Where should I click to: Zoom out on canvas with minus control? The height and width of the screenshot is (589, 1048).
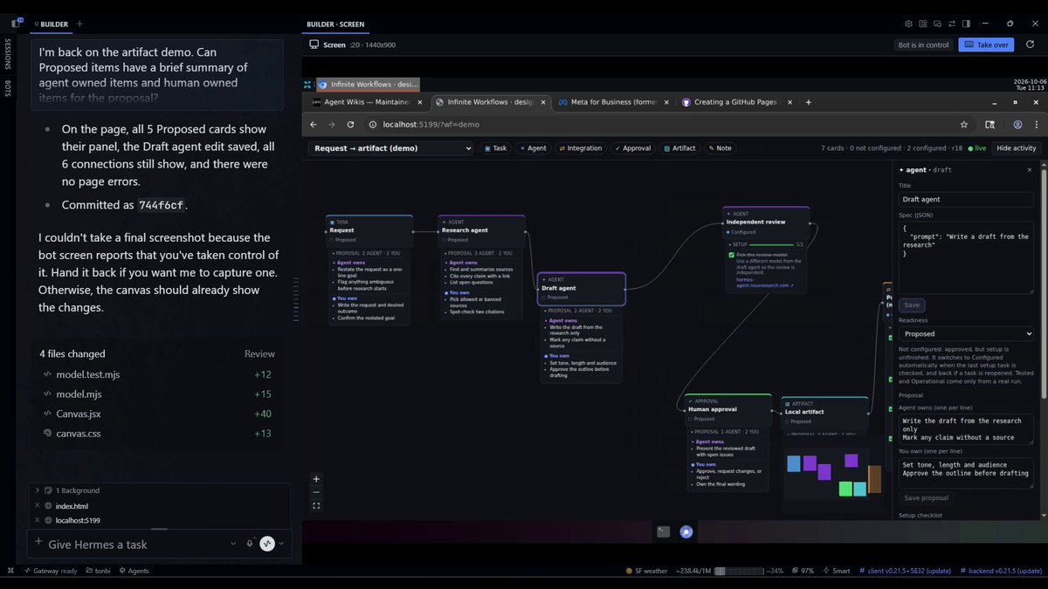316,492
